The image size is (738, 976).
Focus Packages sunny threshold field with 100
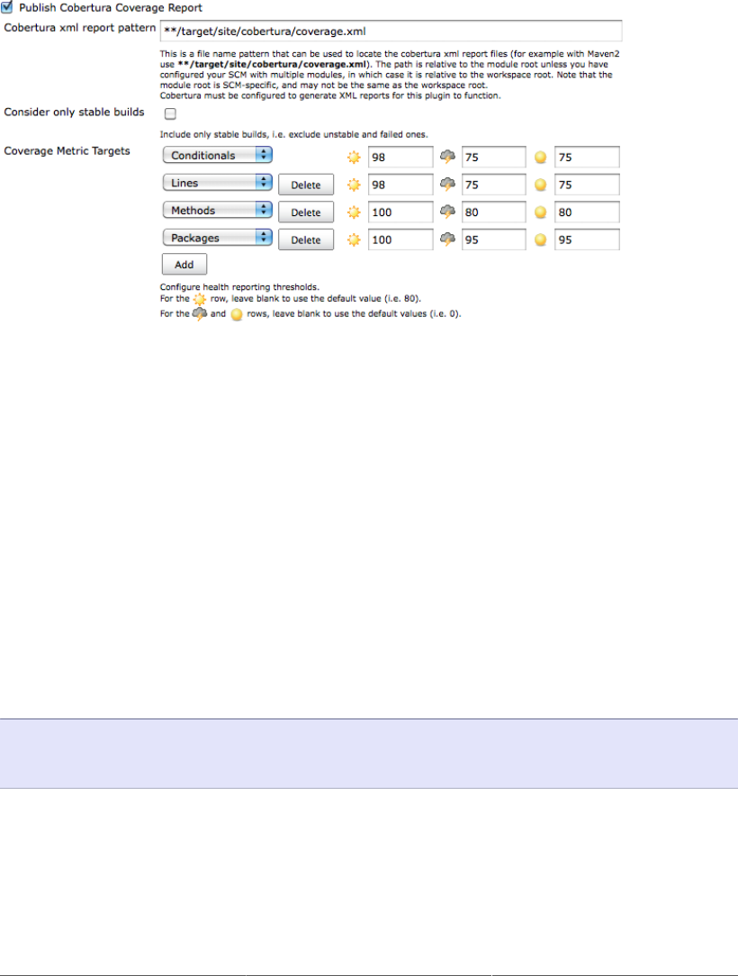coord(400,239)
